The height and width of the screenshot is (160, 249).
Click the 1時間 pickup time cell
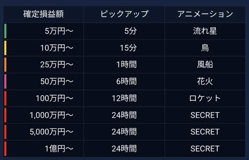click(126, 65)
